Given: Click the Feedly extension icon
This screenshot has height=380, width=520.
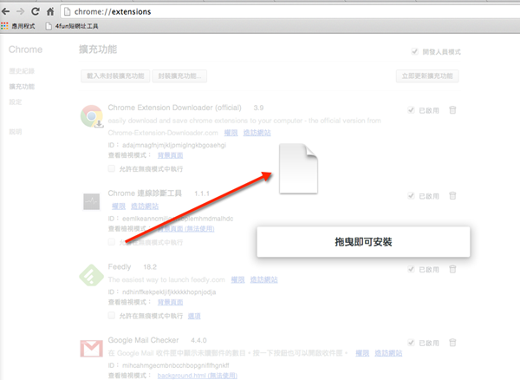Looking at the screenshot, I should click(92, 275).
